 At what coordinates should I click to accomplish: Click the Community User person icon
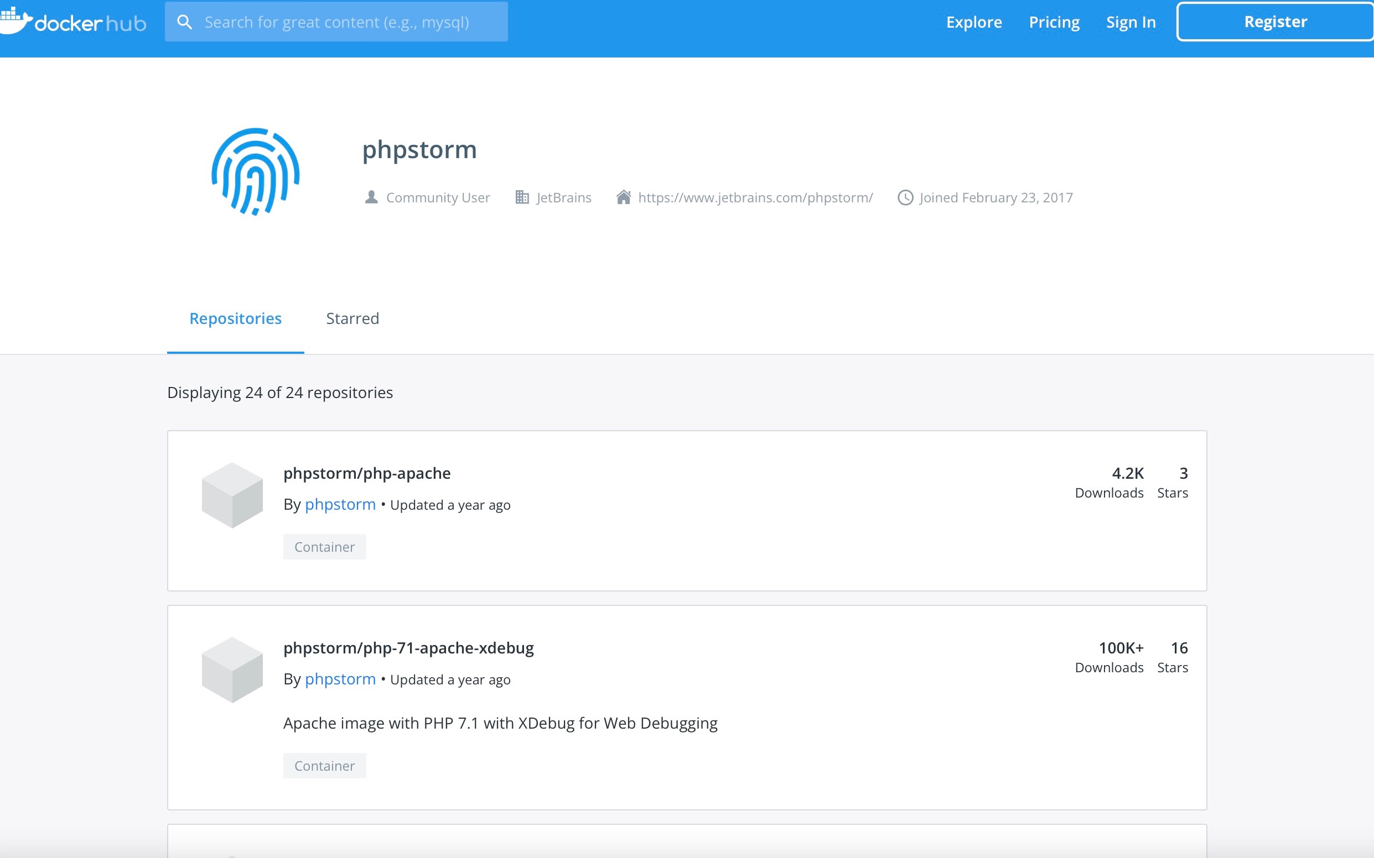[x=371, y=197]
